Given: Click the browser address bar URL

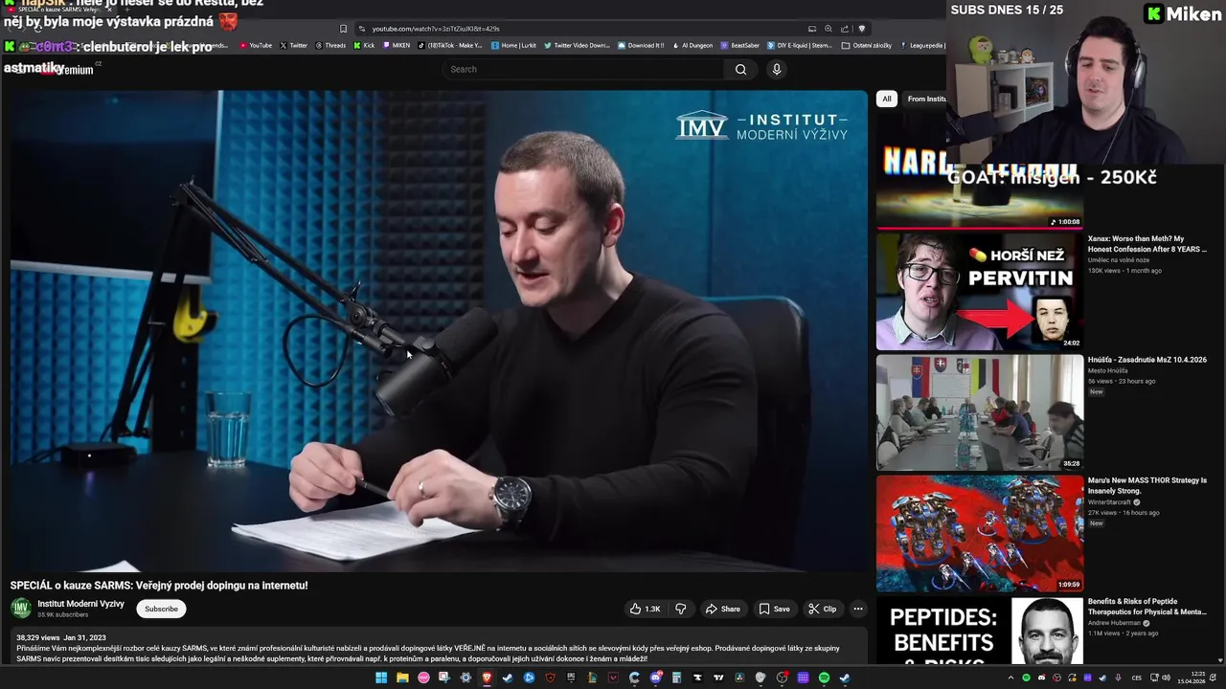Looking at the screenshot, I should (436, 29).
